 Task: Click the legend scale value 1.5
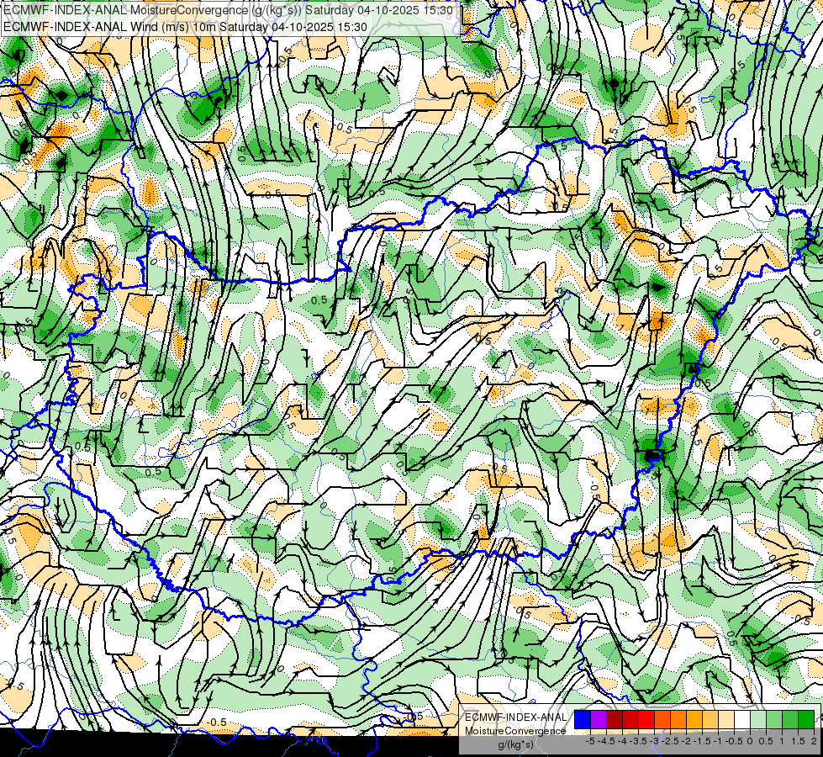coord(799,741)
